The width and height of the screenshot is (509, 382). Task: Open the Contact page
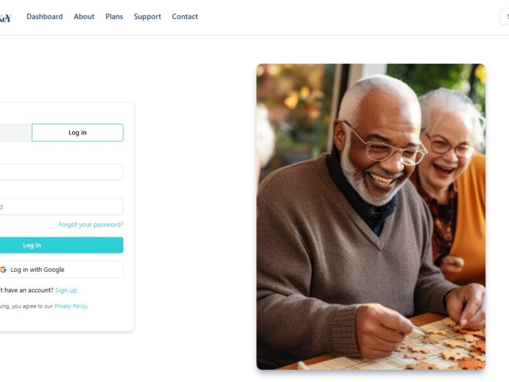[185, 17]
